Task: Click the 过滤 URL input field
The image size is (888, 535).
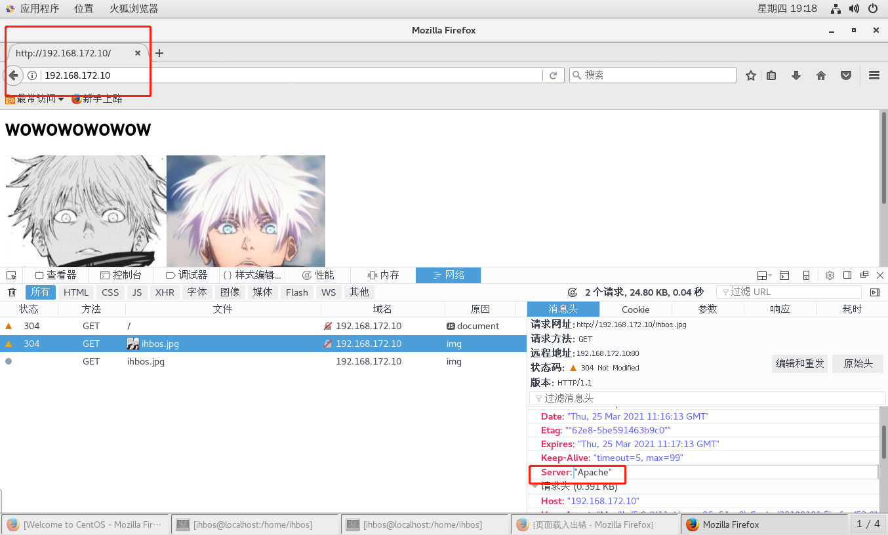Action: coord(789,292)
